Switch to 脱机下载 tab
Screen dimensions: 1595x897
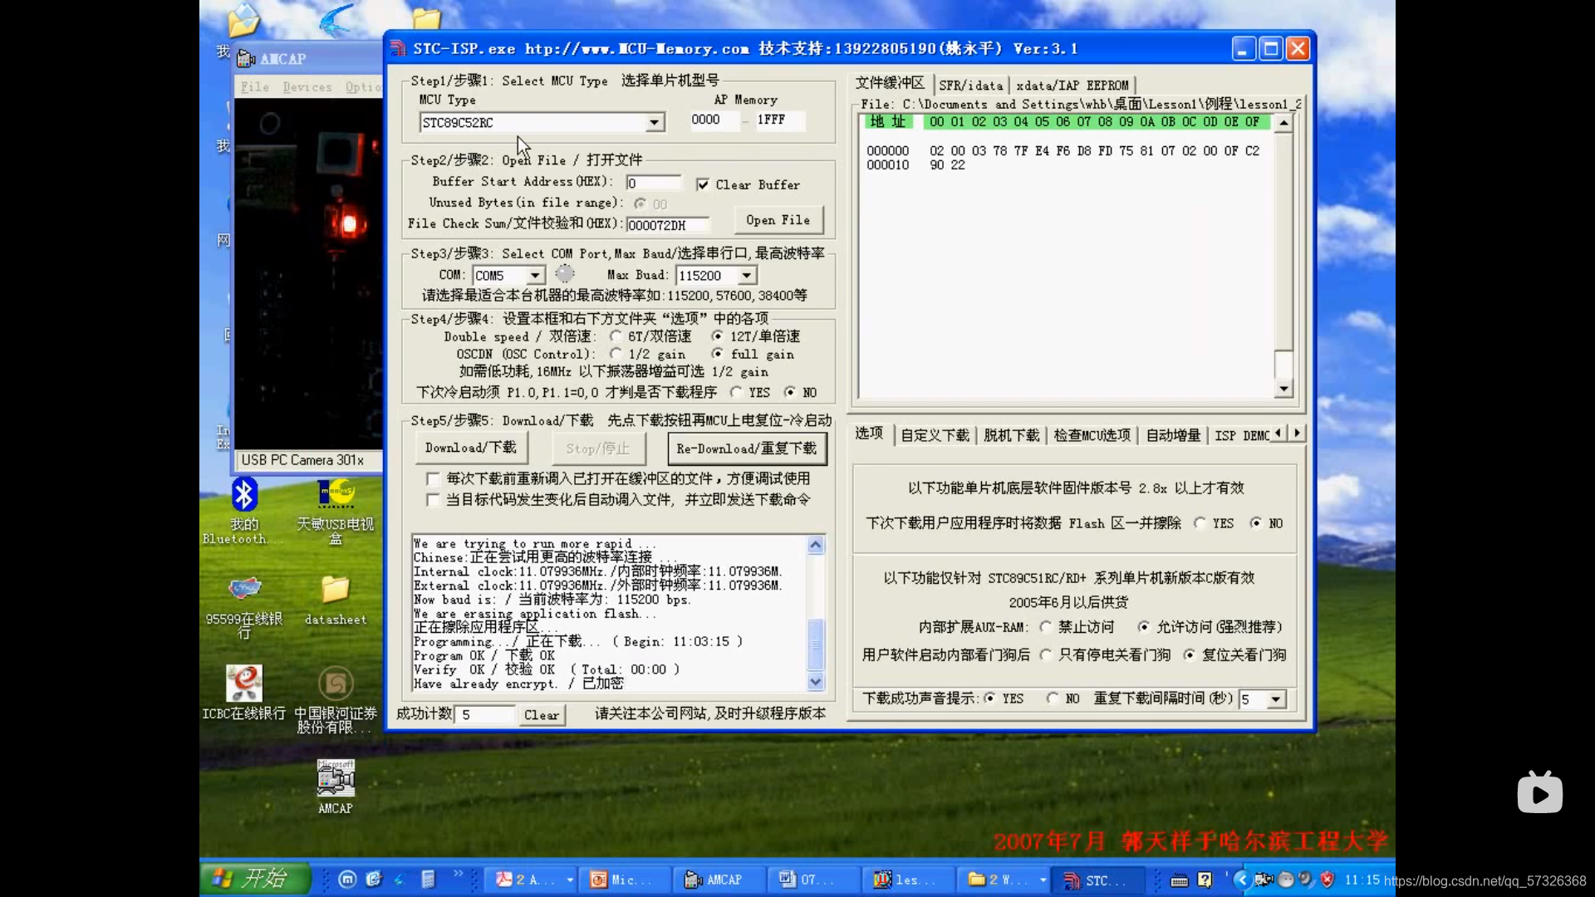tap(1011, 435)
